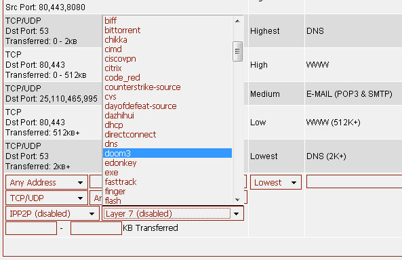This screenshot has width=402, height=260.
Task: Select biff from the Layer 7 list
Action: [x=167, y=20]
